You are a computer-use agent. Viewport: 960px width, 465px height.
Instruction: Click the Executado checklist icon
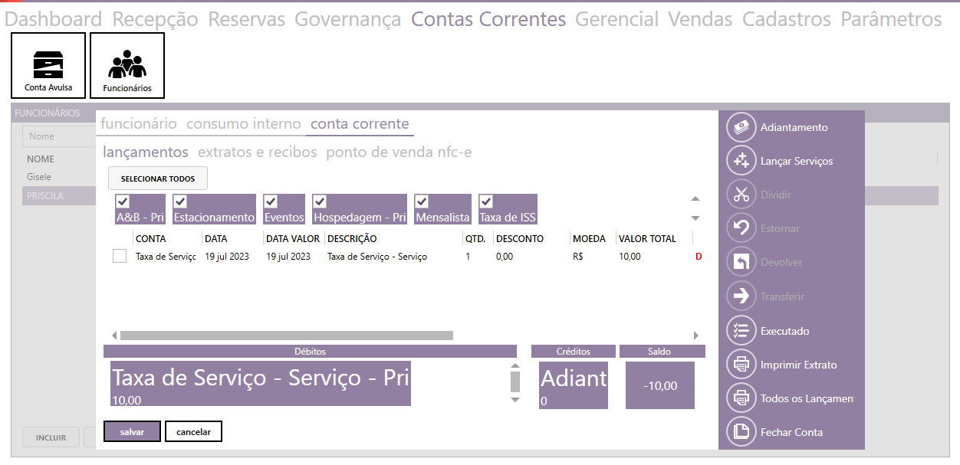(x=741, y=331)
